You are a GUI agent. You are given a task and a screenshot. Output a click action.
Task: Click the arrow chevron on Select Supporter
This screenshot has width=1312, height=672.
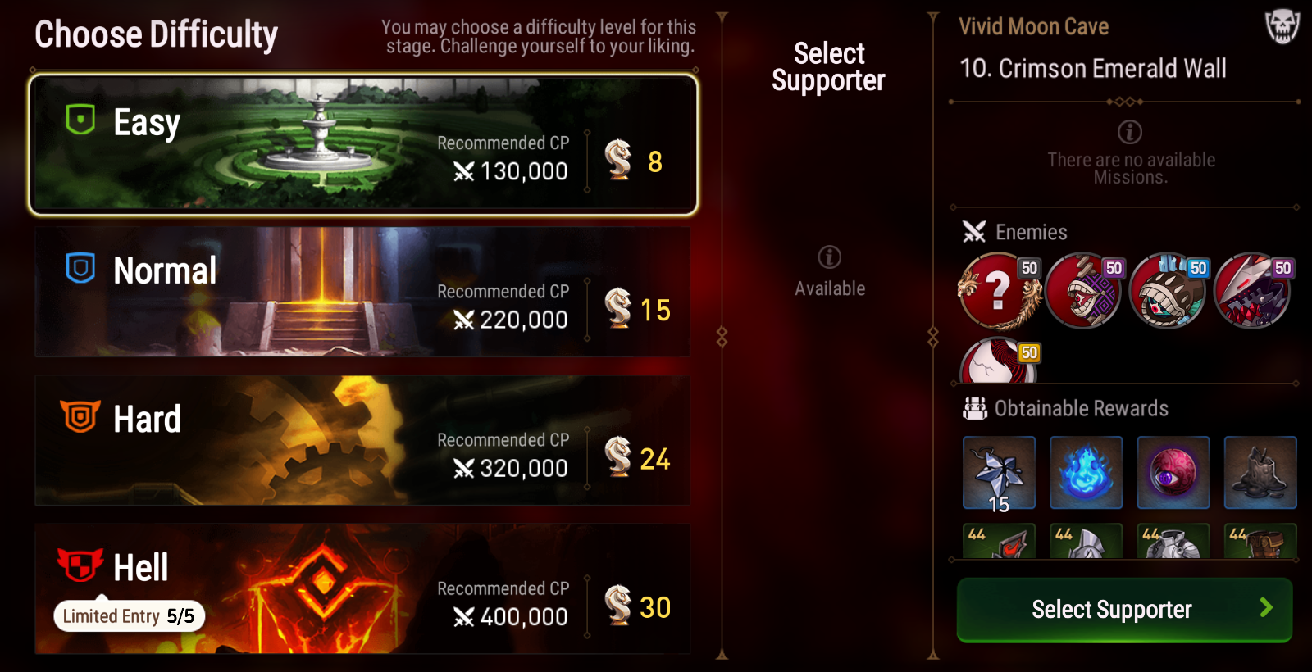point(1266,608)
